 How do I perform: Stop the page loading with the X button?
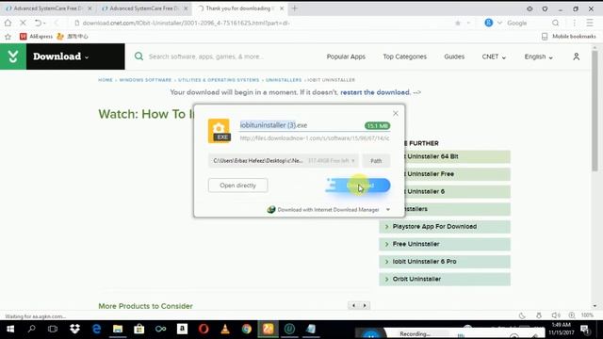[x=23, y=23]
